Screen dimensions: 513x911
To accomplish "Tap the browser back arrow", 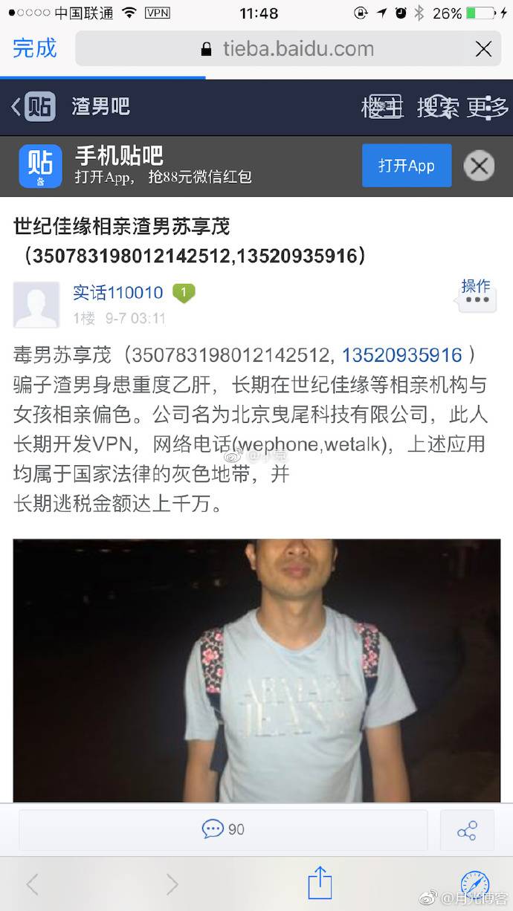I will point(32,884).
